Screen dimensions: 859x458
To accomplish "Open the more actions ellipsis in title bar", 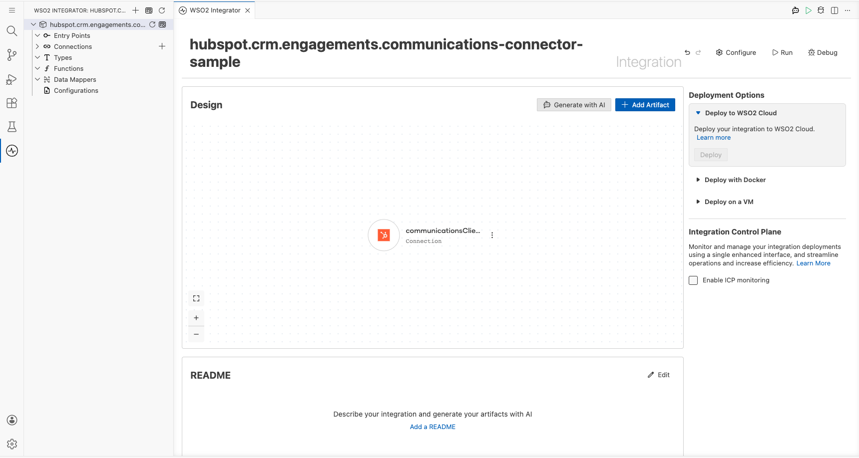I will pyautogui.click(x=848, y=10).
